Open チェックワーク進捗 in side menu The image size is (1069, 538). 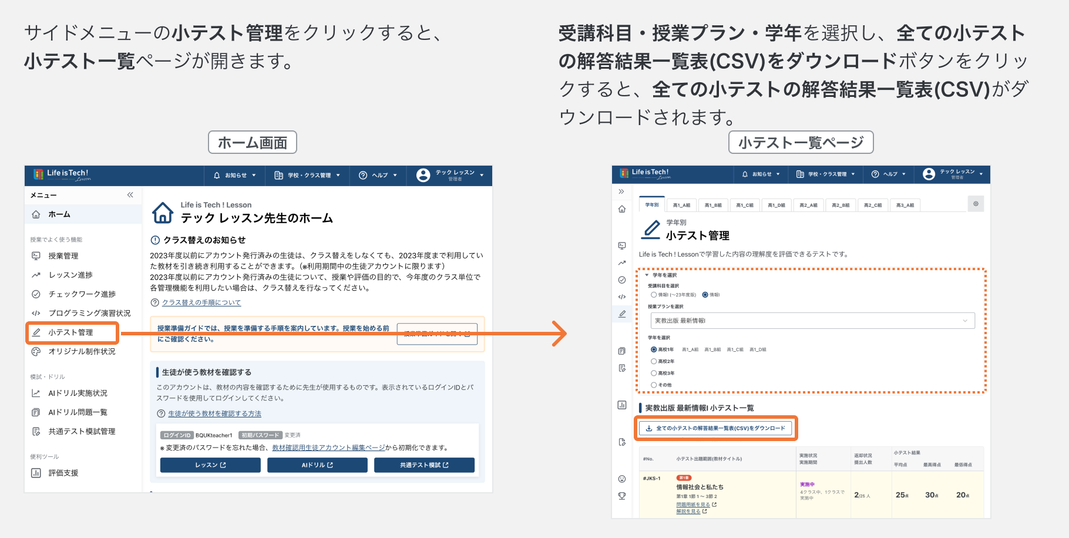(x=83, y=294)
